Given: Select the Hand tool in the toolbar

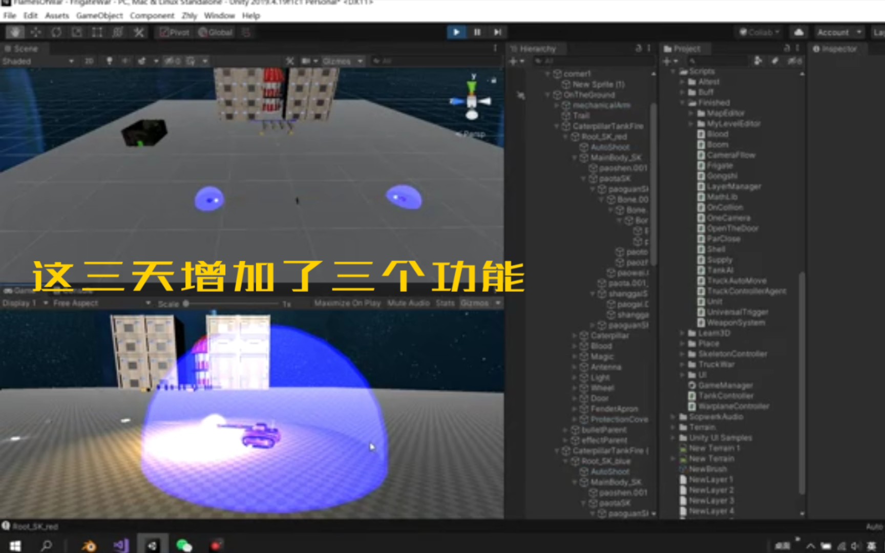Looking at the screenshot, I should pyautogui.click(x=14, y=32).
